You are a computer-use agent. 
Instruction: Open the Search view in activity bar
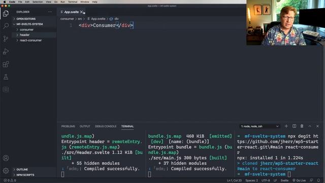point(6,26)
